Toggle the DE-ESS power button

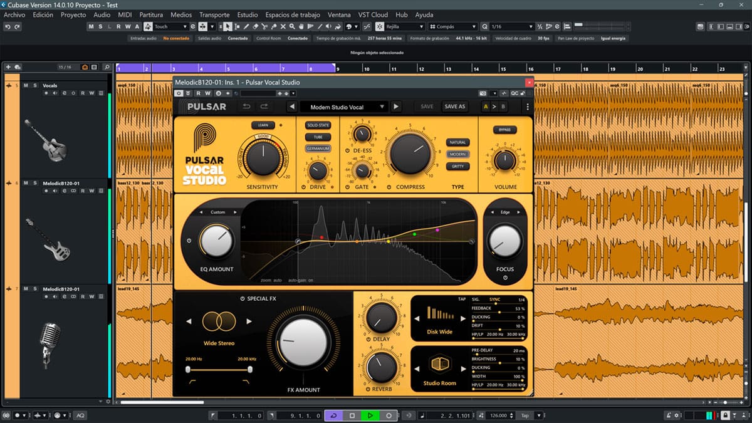[x=348, y=152]
